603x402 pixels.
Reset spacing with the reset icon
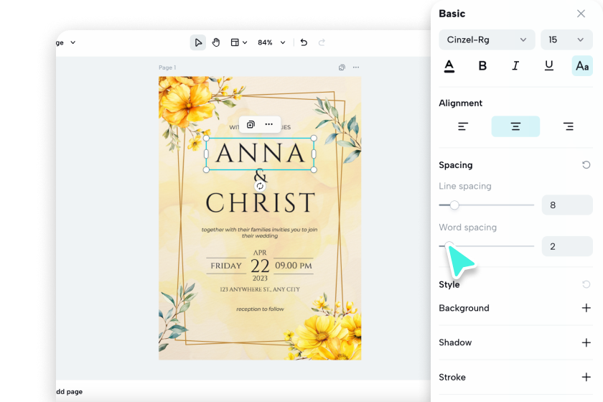pyautogui.click(x=586, y=165)
